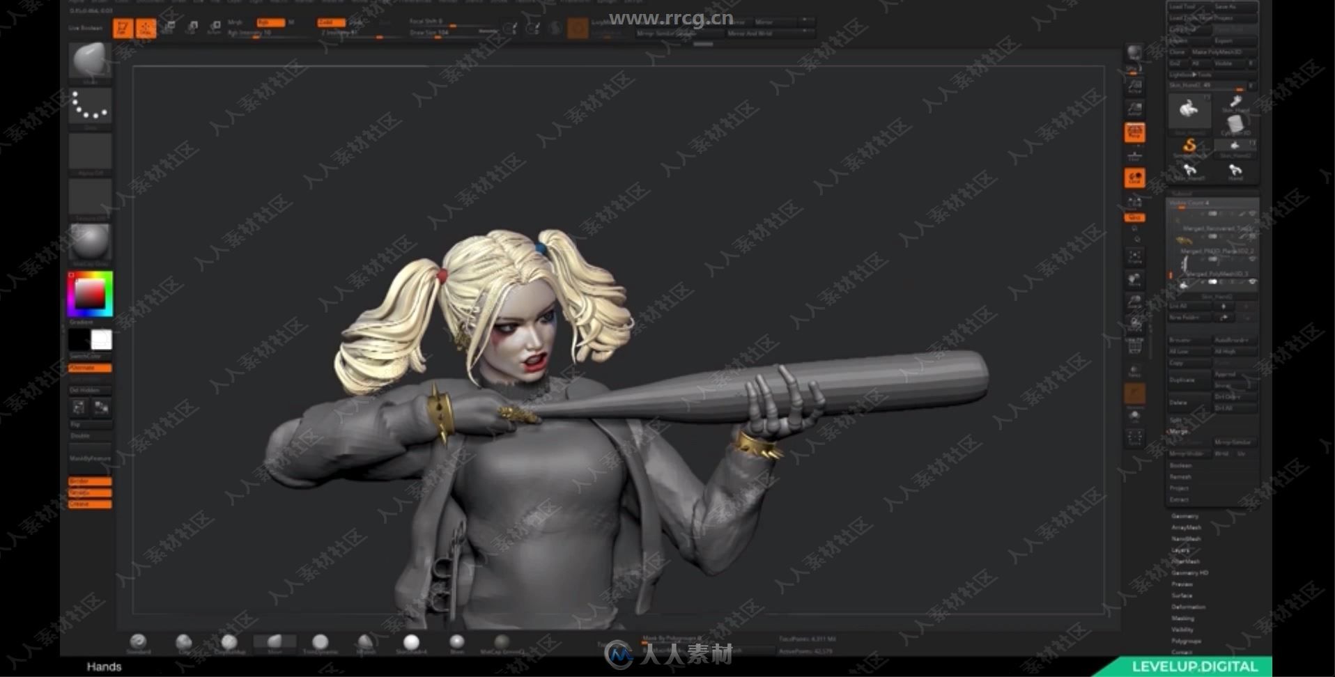The image size is (1335, 677).
Task: Select the ClayBuildup brush at bottom
Action: [x=229, y=643]
